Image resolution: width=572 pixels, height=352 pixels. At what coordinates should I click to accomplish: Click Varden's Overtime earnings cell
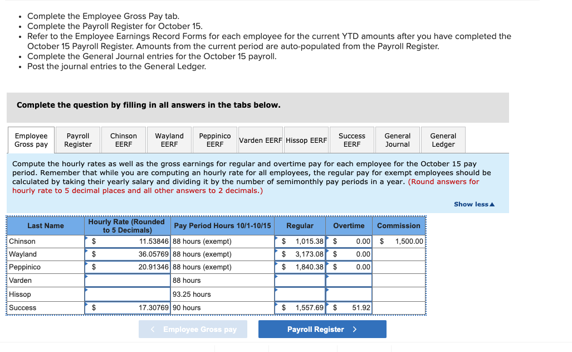348,281
